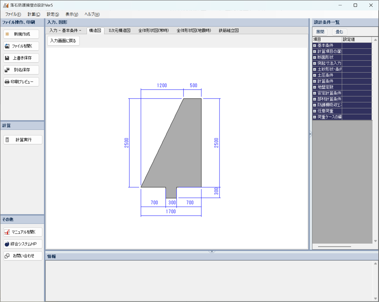Click the horizontal scrollbar in 設計条件一覧 panel
Screen dimensions: 379x302
[334, 247]
